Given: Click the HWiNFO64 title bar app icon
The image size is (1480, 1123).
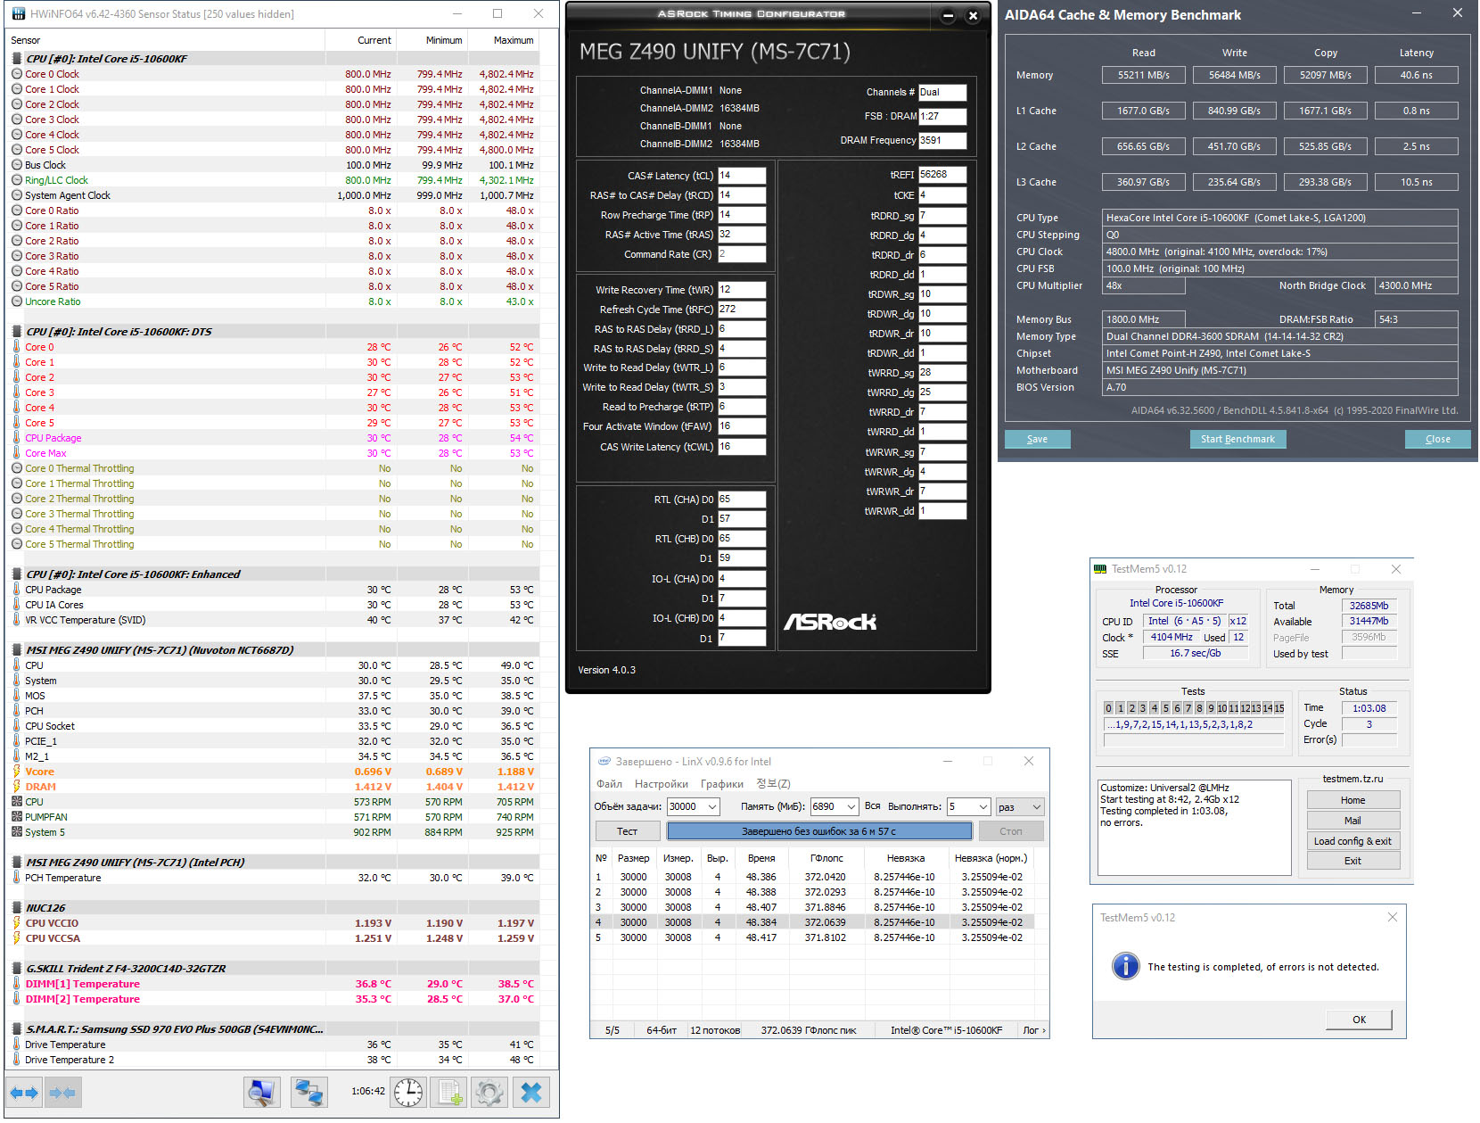Looking at the screenshot, I should coord(17,14).
